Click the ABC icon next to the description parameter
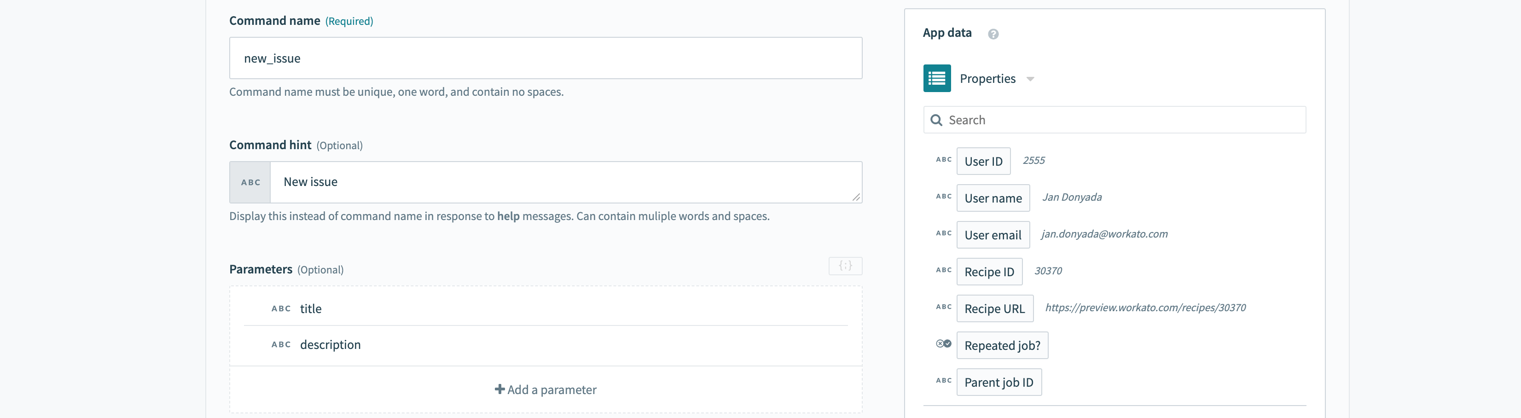The width and height of the screenshot is (1521, 418). (281, 345)
